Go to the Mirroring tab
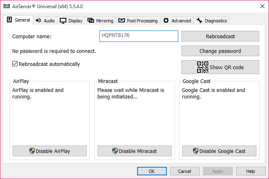The width and height of the screenshot is (269, 179). (101, 21)
